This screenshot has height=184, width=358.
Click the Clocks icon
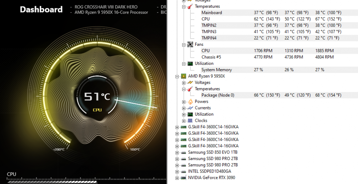coord(190,121)
